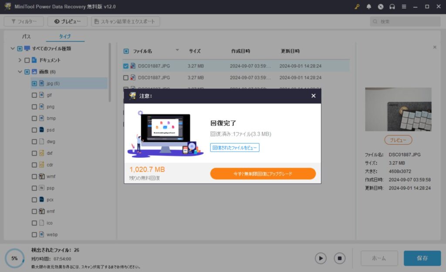Switch to the タイプ tab
Viewport: 446px width, 272px height.
65,36
